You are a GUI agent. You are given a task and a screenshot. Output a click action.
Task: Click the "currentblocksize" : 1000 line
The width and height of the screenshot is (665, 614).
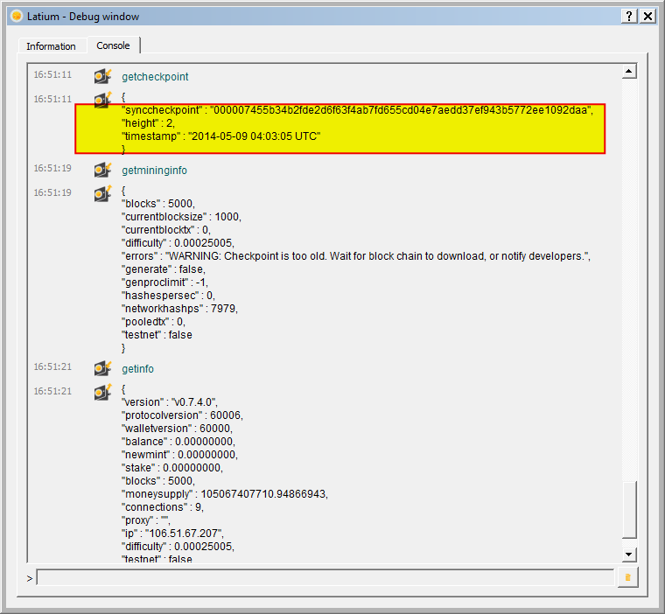181,217
